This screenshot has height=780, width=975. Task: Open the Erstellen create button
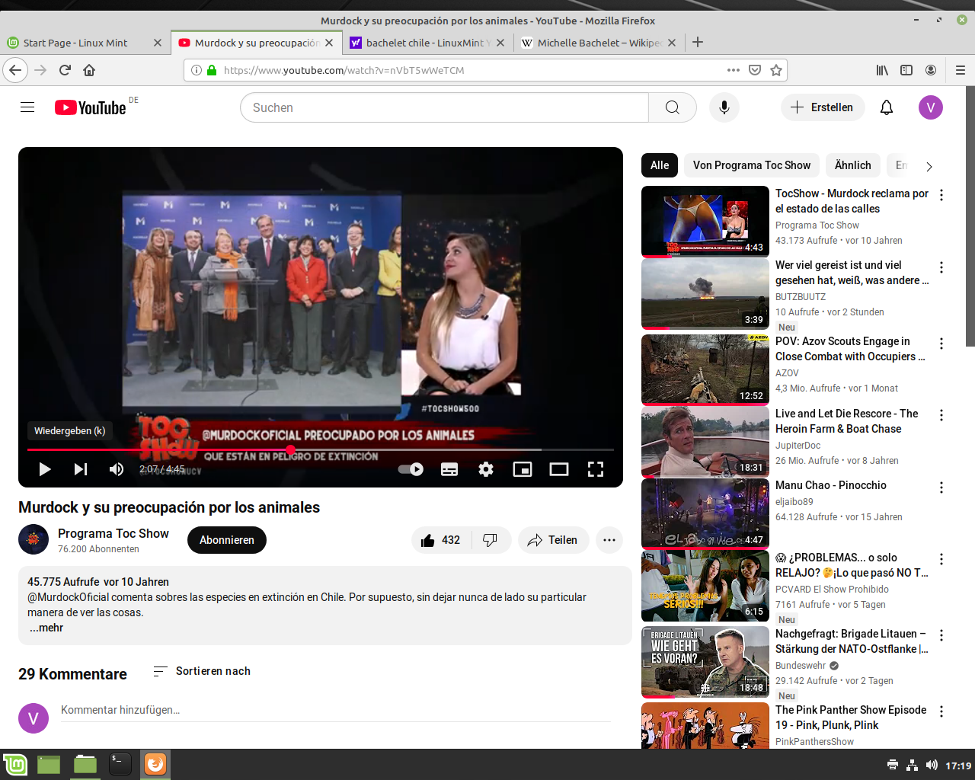823,107
